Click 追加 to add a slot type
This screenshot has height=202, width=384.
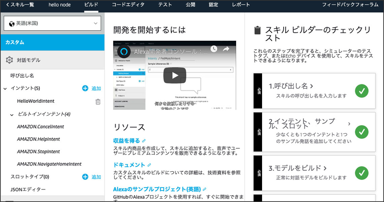pyautogui.click(x=96, y=177)
